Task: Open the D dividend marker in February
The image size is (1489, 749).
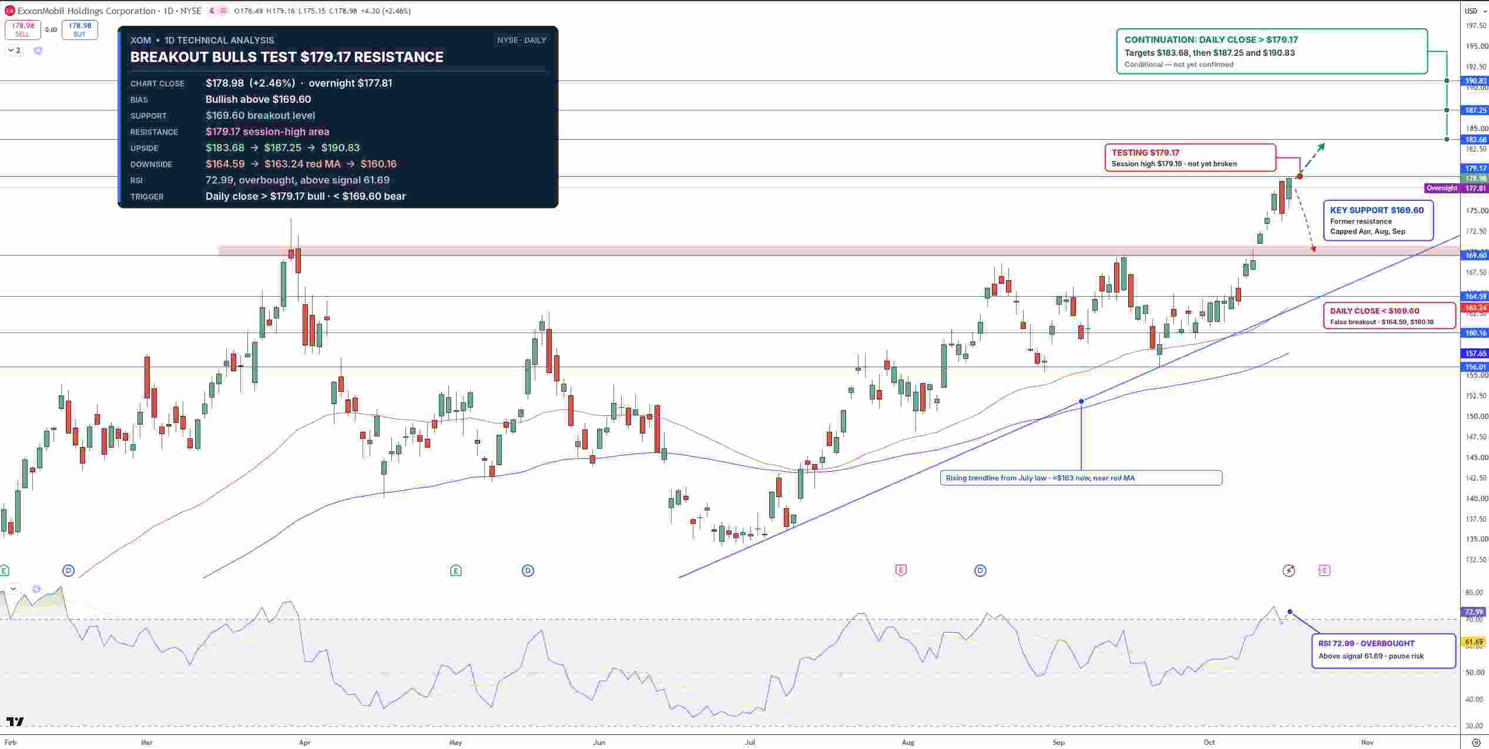Action: pos(68,570)
